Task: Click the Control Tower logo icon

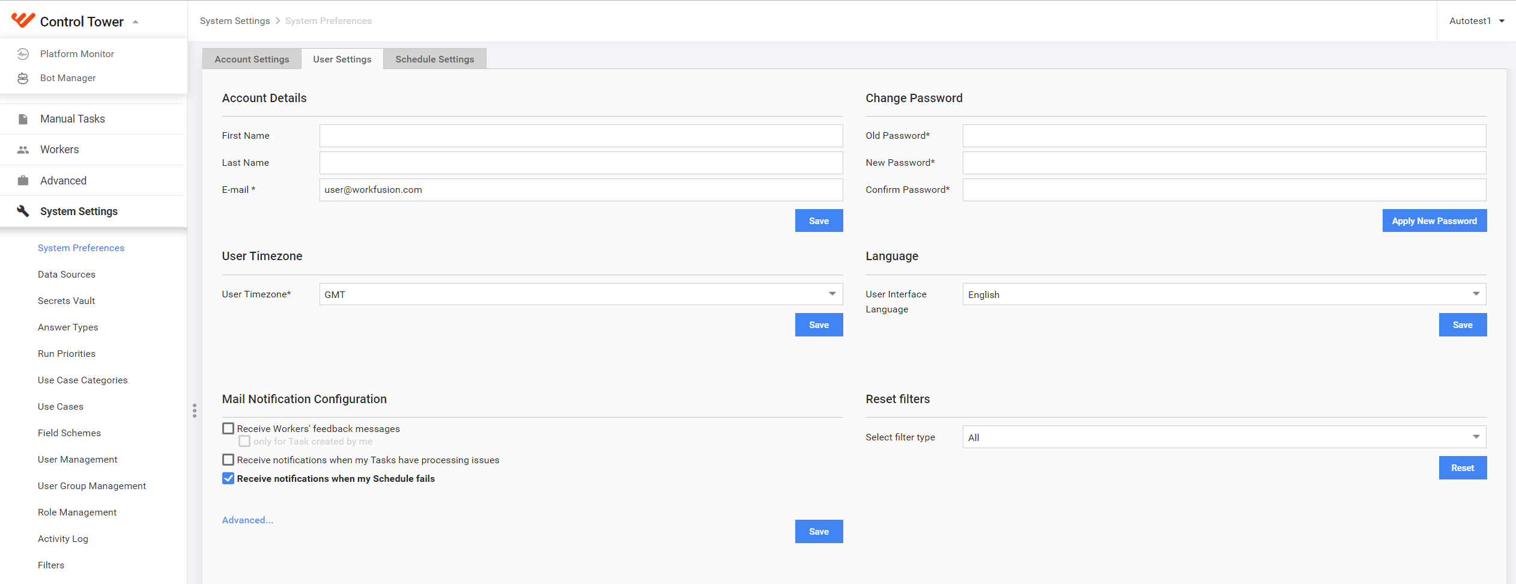Action: tap(23, 20)
